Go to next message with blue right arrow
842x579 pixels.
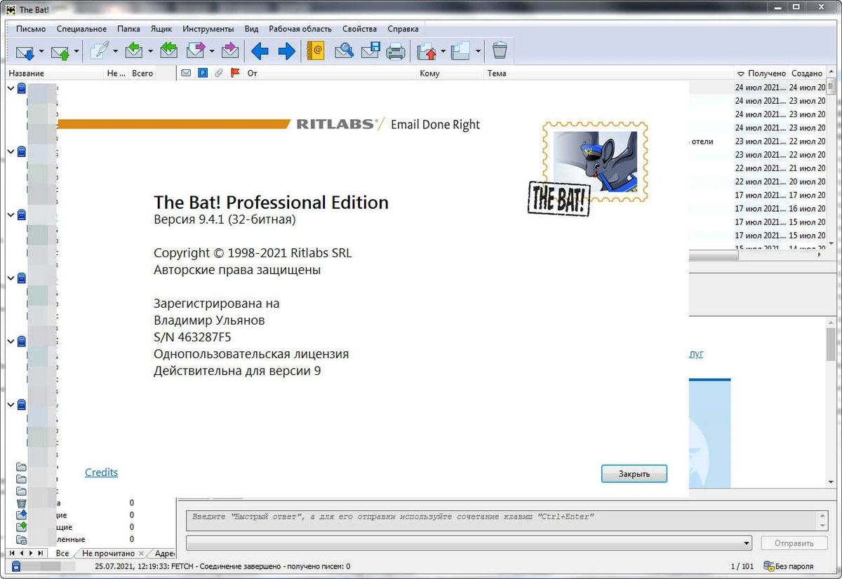286,51
